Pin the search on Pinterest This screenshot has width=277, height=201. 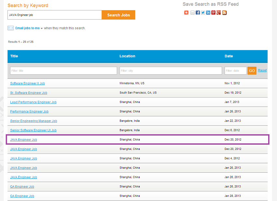[214, 13]
